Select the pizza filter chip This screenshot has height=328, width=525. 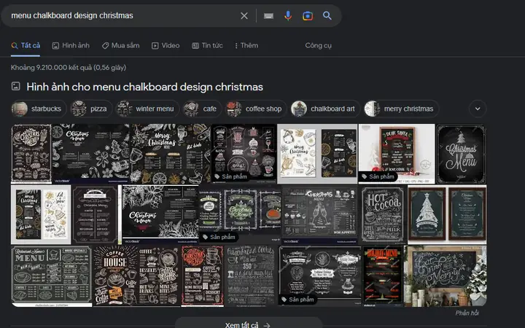(x=91, y=109)
